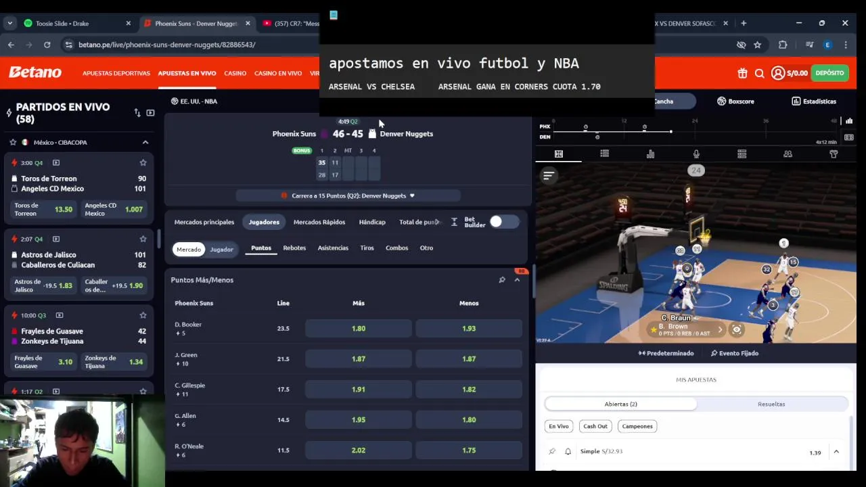Viewport: 866px width, 487px height.
Task: Open the Boxscore view
Action: (735, 101)
